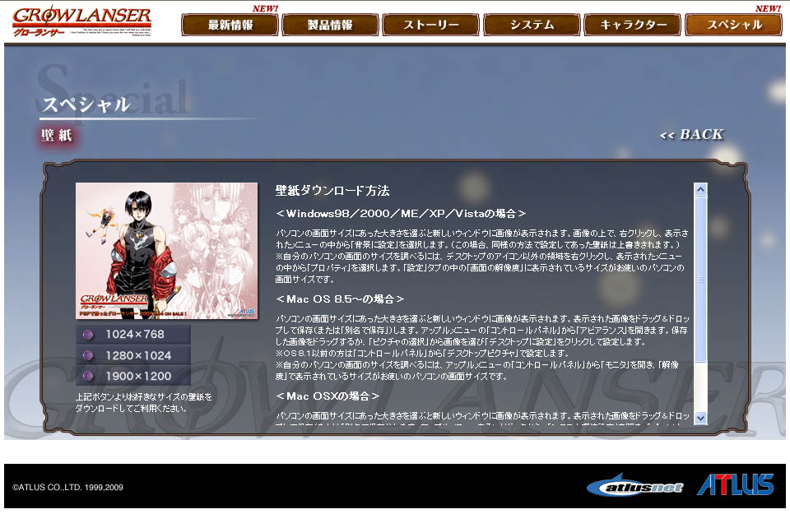Click the ©ATLUS CO.,LTD. 1999,2009 copyright text
The width and height of the screenshot is (790, 514).
click(x=67, y=488)
